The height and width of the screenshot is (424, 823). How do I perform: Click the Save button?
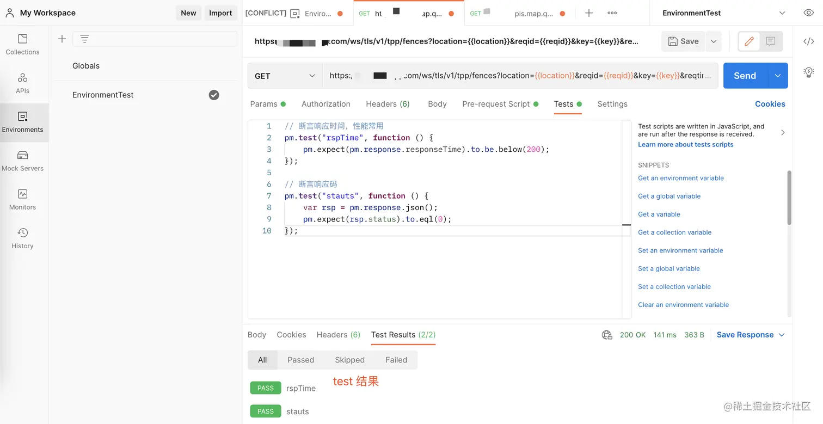(x=683, y=41)
